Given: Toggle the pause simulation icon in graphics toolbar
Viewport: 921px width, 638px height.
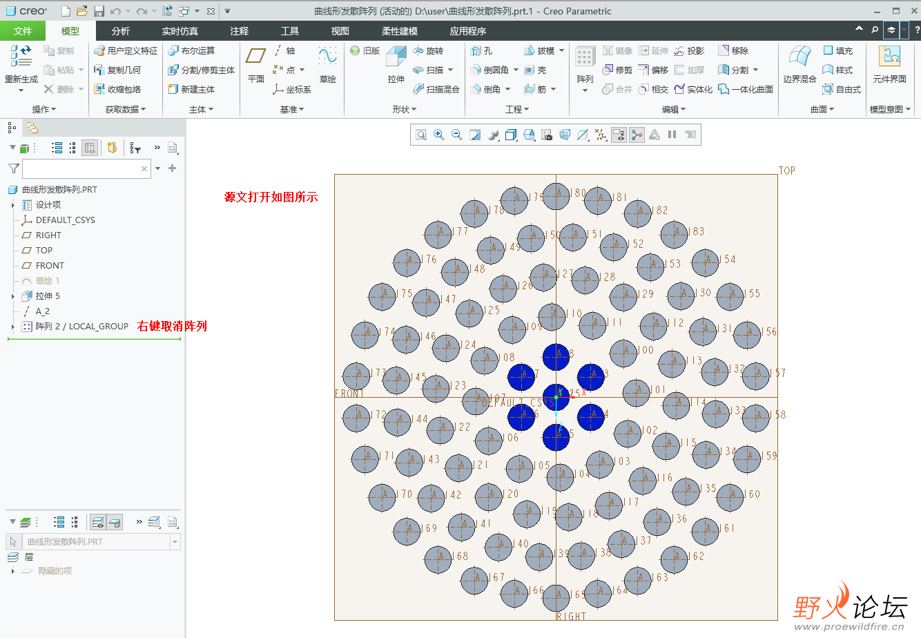Looking at the screenshot, I should tap(672, 135).
